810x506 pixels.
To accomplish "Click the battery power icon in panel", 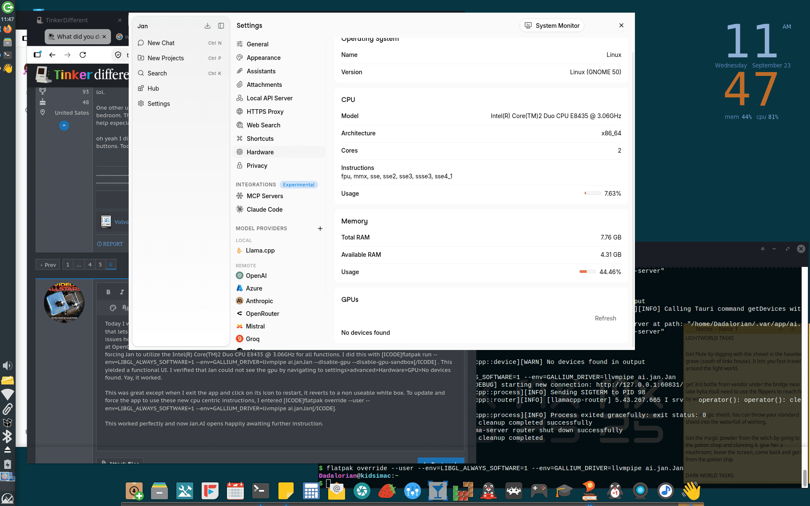I will tap(8, 464).
